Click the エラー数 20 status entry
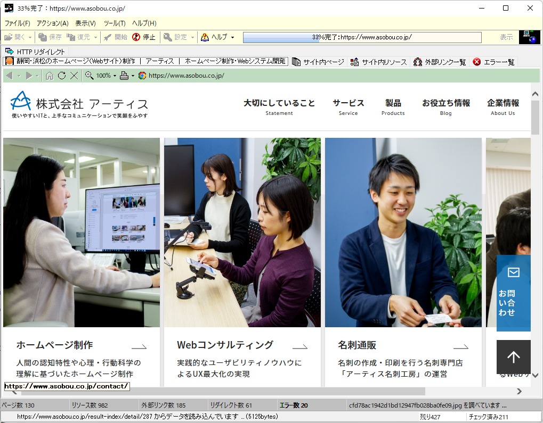543x423 pixels. pyautogui.click(x=294, y=405)
